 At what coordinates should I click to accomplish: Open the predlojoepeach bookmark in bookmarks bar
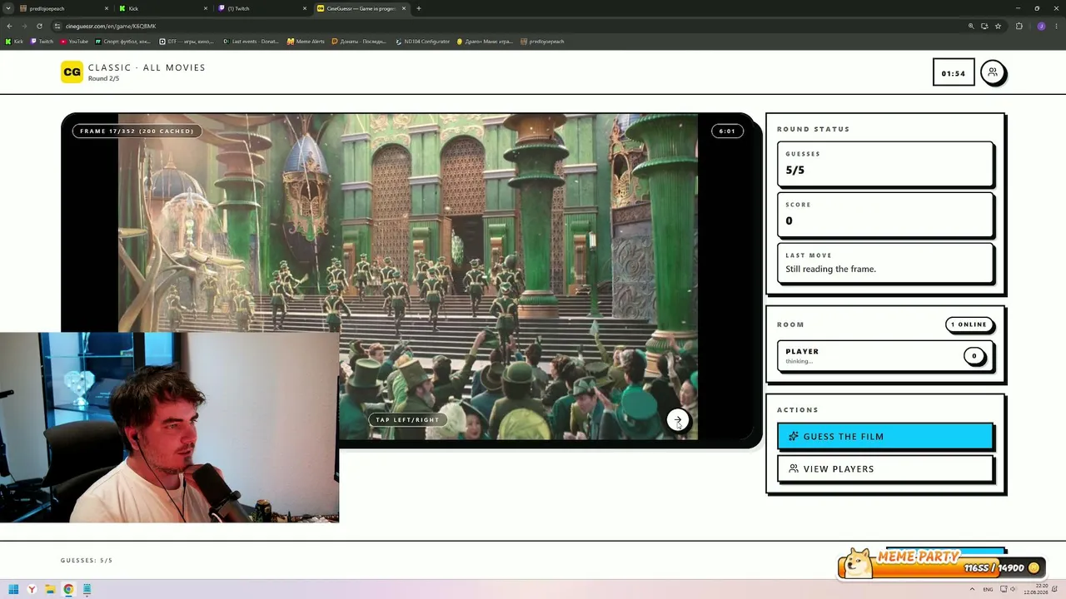[542, 42]
